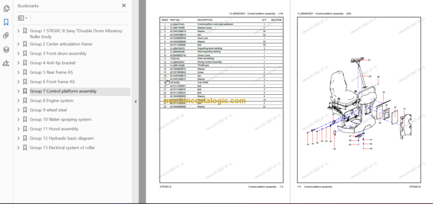Click the control platform exploded diagram on right page

359,104
